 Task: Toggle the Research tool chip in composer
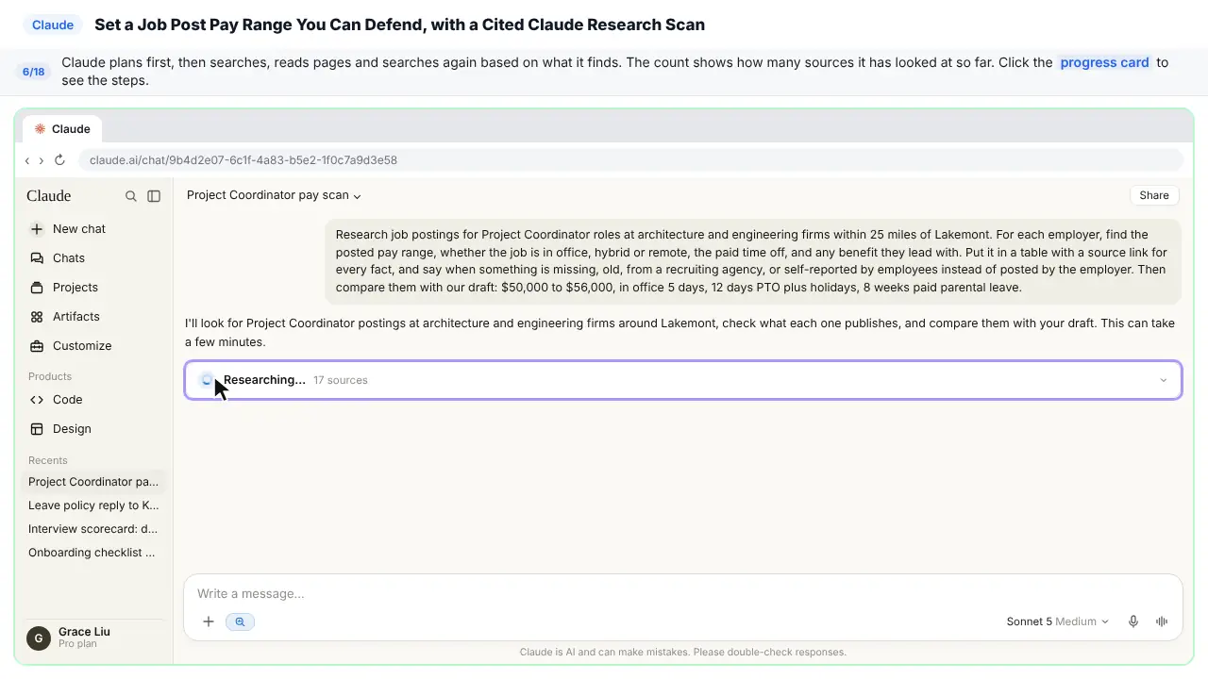pyautogui.click(x=240, y=621)
